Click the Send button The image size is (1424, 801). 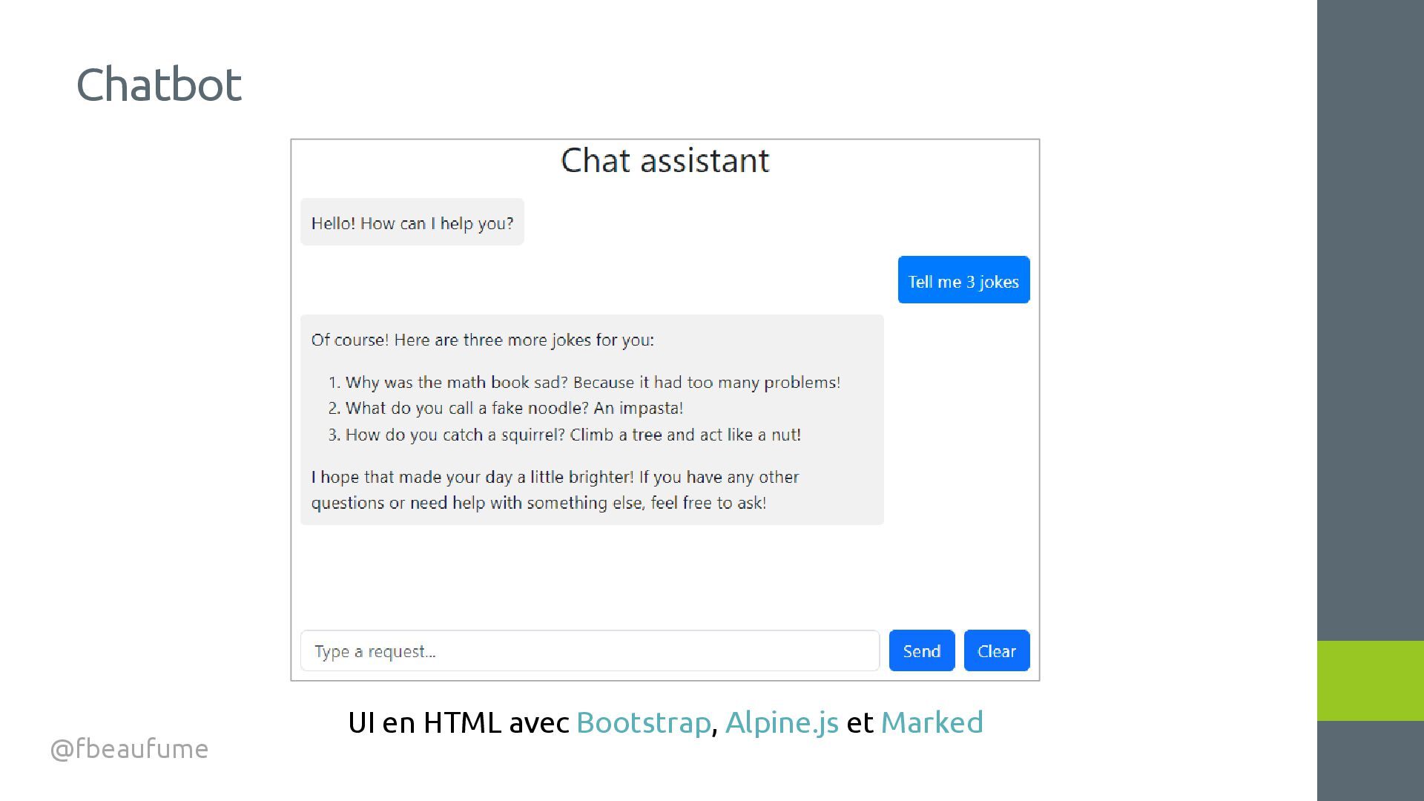click(x=921, y=650)
